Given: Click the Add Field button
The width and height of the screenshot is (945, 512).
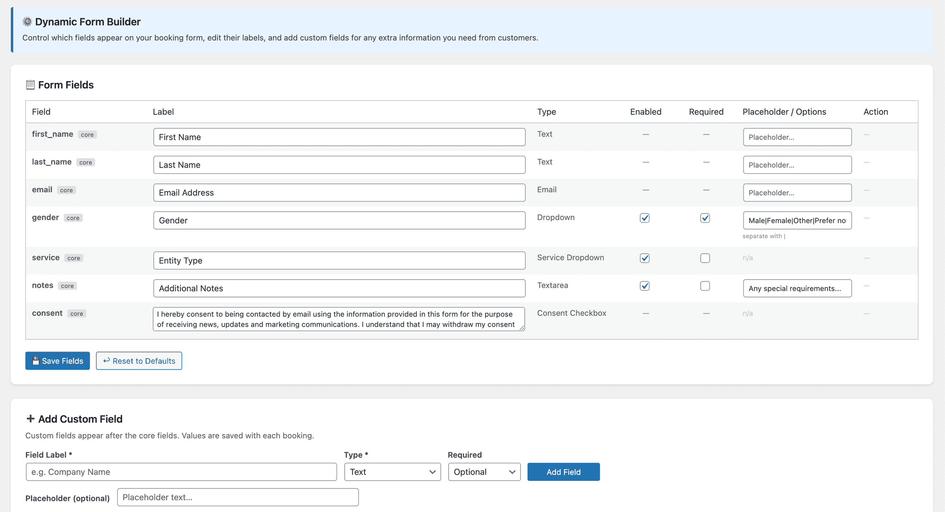Looking at the screenshot, I should pos(564,472).
